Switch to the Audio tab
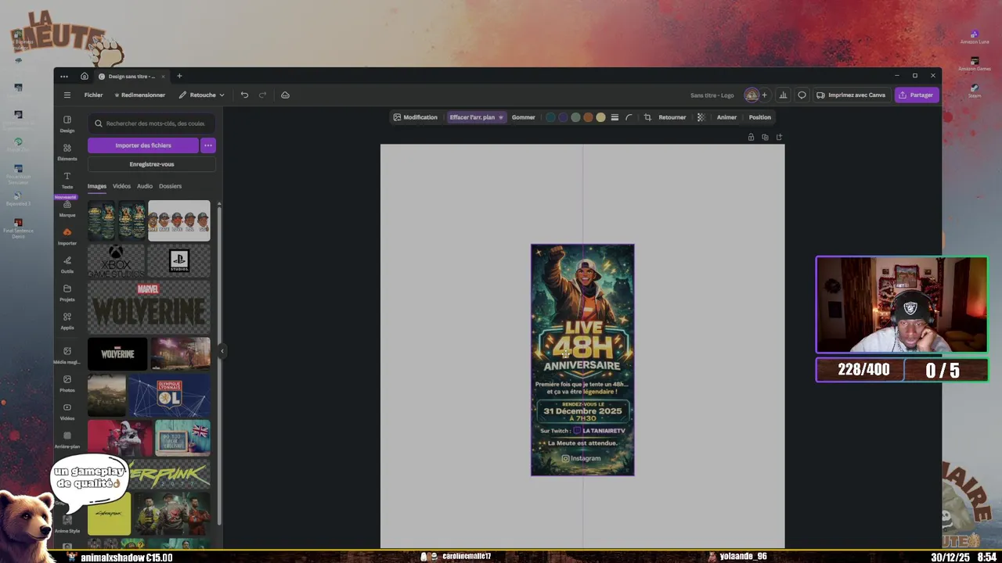Viewport: 1002px width, 563px height. [x=145, y=186]
